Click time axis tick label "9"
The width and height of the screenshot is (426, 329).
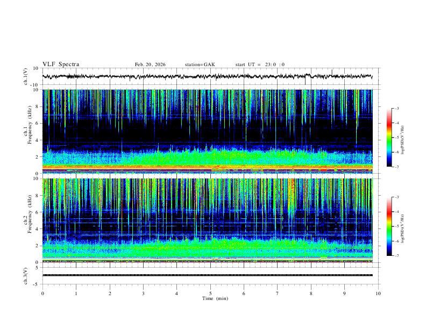coord(344,294)
